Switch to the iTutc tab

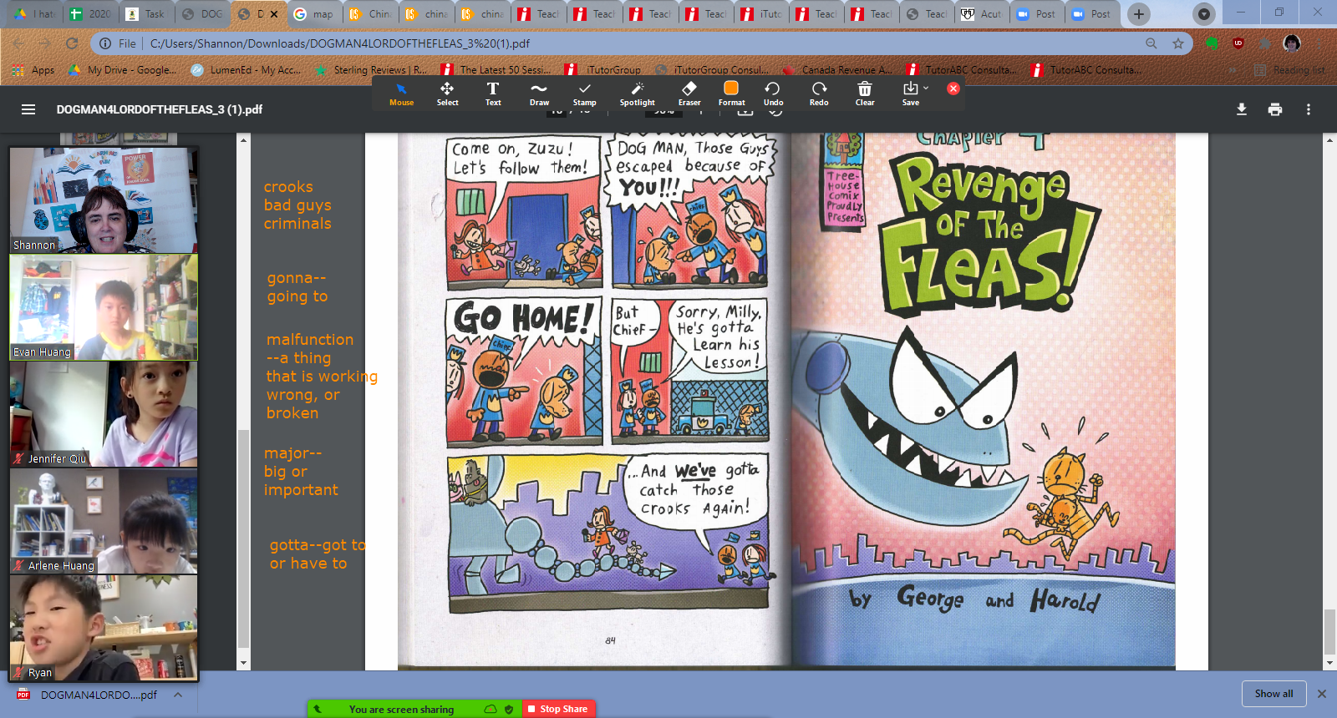point(761,14)
